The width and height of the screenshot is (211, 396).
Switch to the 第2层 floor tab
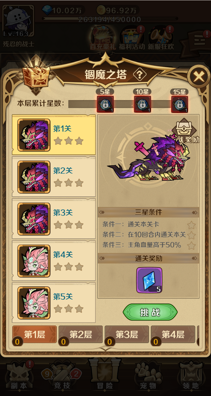pyautogui.click(x=81, y=335)
